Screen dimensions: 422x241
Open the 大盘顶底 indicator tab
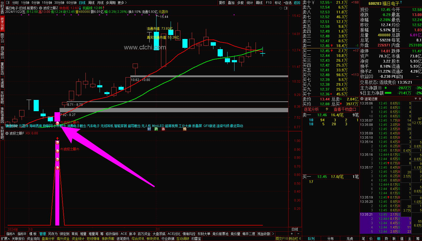pos(159,234)
